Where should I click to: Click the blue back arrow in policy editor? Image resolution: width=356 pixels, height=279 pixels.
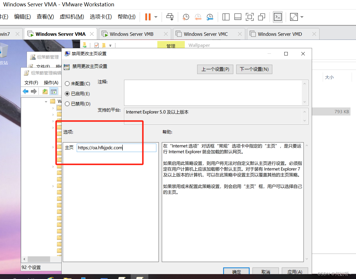(26, 92)
